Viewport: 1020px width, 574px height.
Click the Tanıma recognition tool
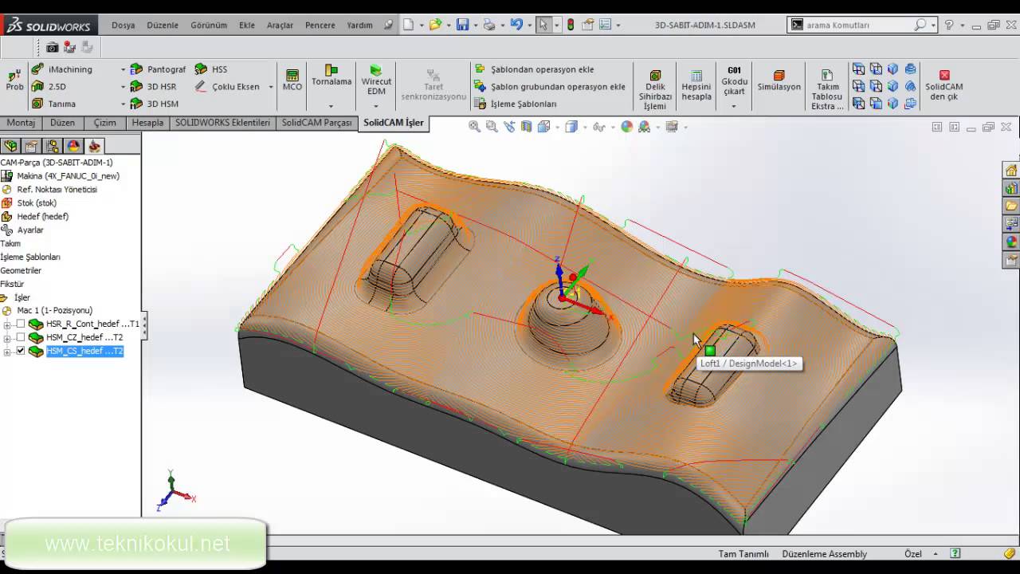click(53, 104)
